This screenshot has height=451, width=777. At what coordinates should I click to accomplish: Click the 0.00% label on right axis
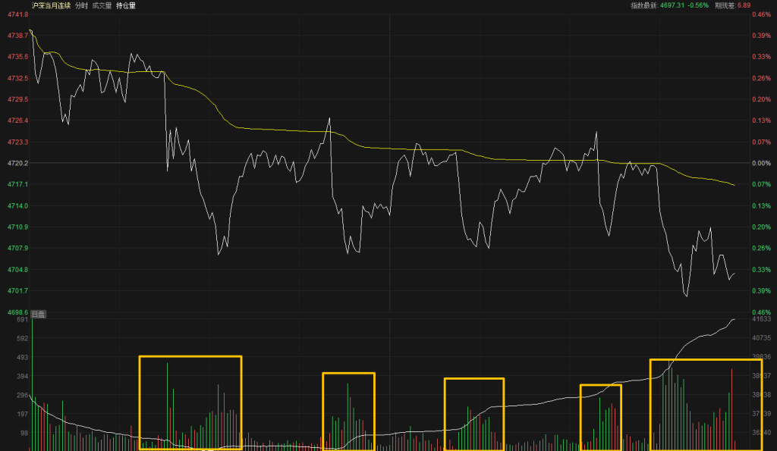(760, 163)
